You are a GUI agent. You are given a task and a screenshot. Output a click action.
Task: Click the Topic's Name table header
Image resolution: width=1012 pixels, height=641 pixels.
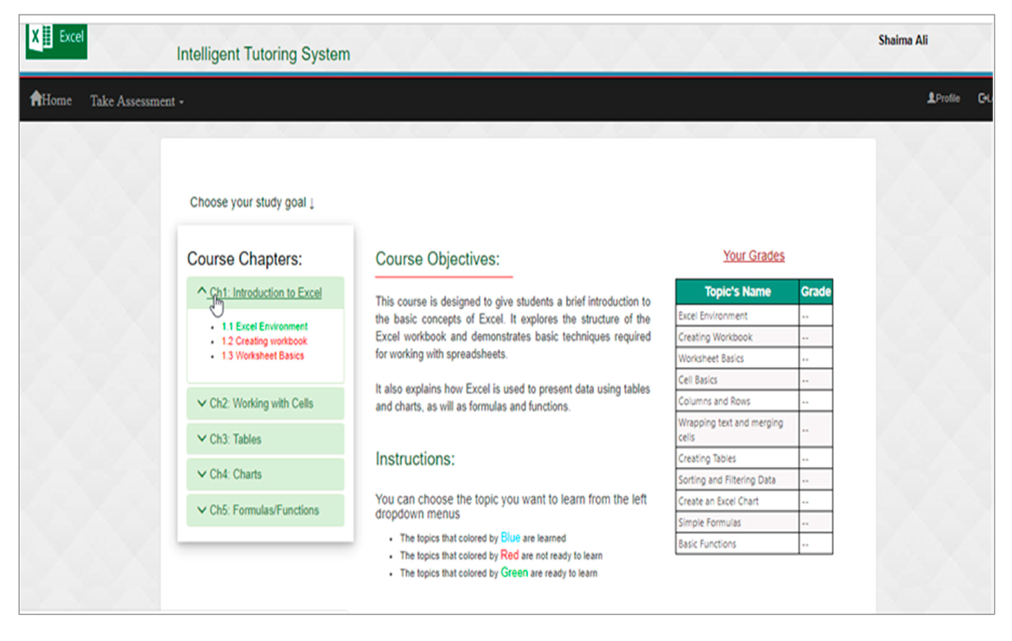(737, 292)
